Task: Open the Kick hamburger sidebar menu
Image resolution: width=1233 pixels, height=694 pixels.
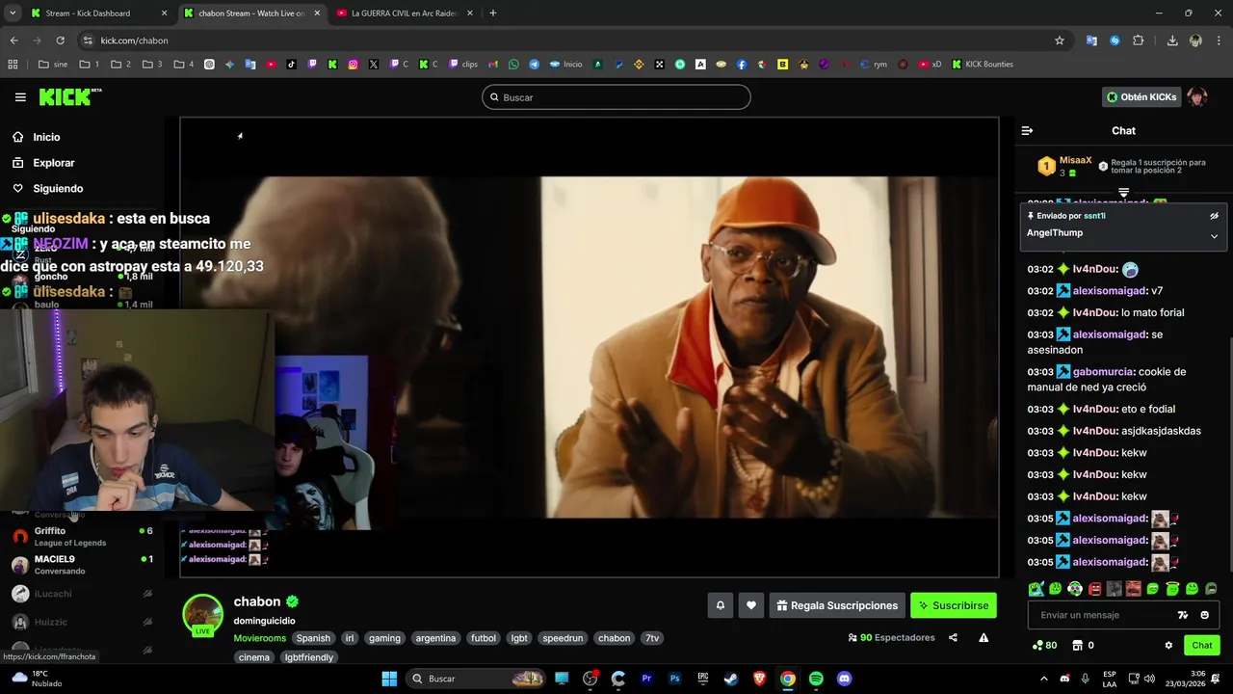Action: click(x=20, y=97)
